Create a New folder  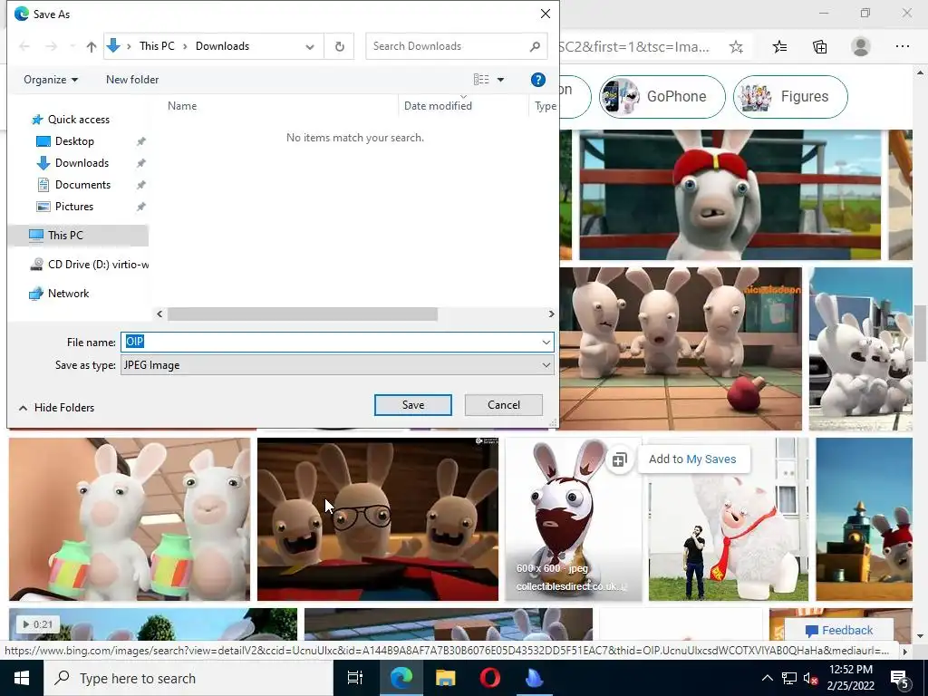[132, 80]
